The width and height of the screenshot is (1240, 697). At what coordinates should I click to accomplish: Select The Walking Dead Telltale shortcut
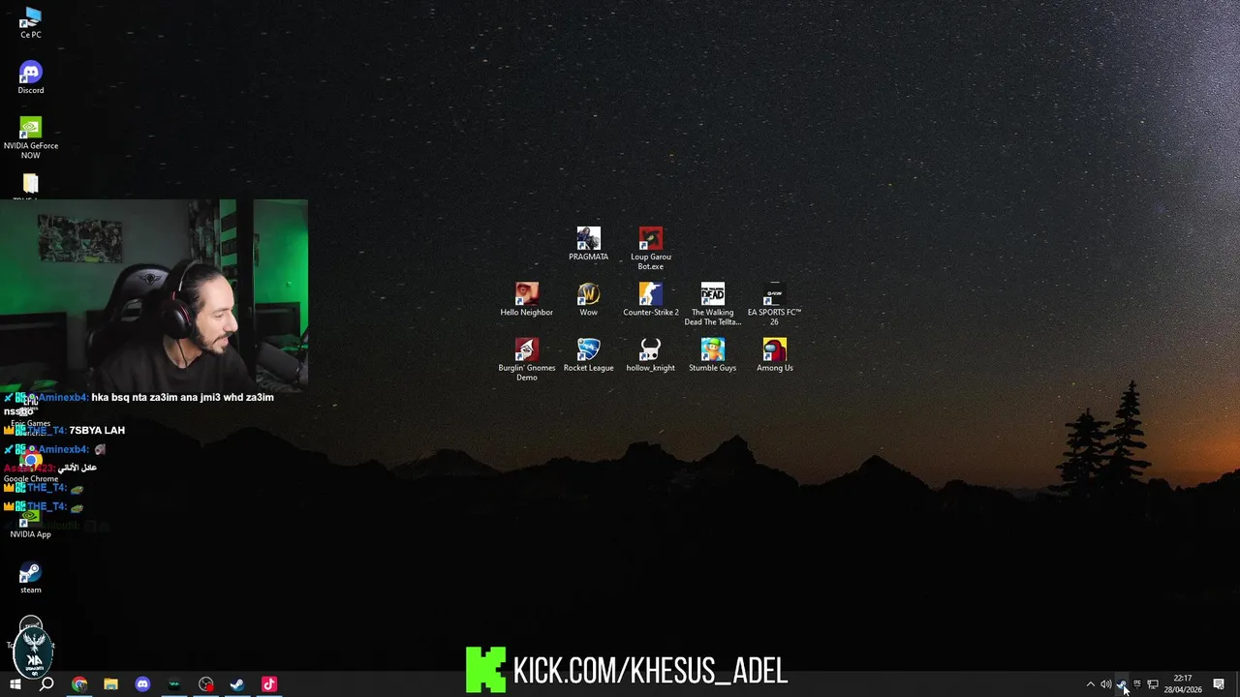pos(712,304)
